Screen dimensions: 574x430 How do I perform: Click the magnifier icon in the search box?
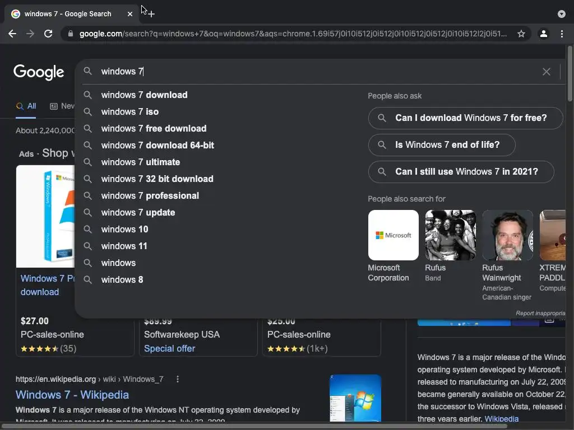(x=87, y=71)
